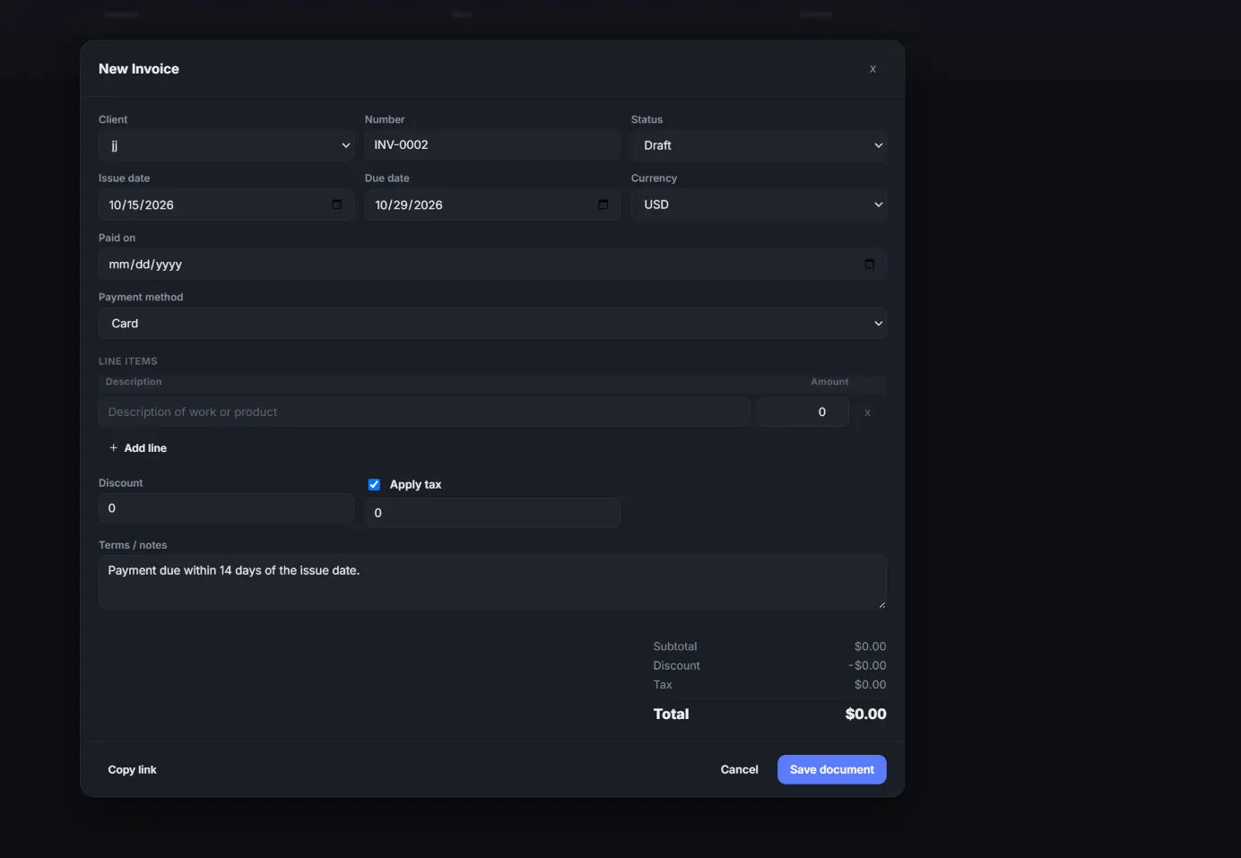Expand the Payment method dropdown showing Card
Image resolution: width=1241 pixels, height=858 pixels.
tap(492, 324)
